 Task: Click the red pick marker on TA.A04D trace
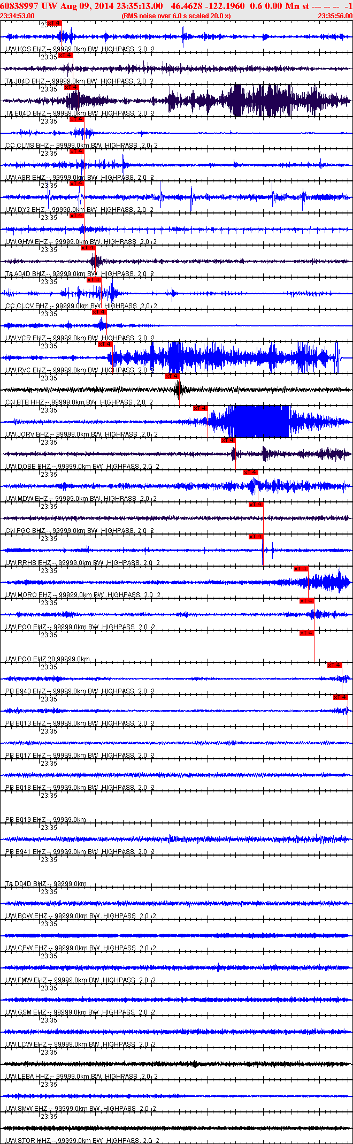[88, 248]
